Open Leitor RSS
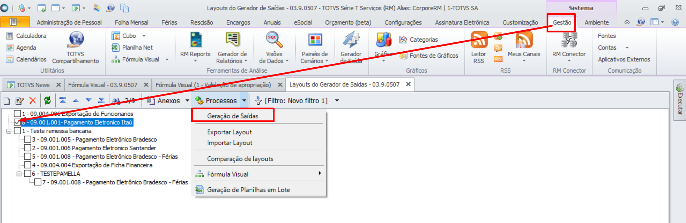 [x=479, y=47]
